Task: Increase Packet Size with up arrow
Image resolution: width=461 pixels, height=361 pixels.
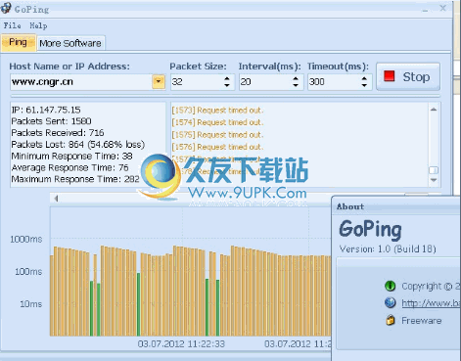Action: [x=227, y=78]
